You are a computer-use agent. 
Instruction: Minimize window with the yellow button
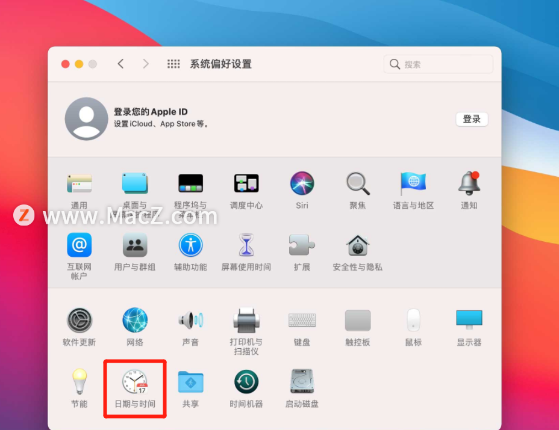79,64
